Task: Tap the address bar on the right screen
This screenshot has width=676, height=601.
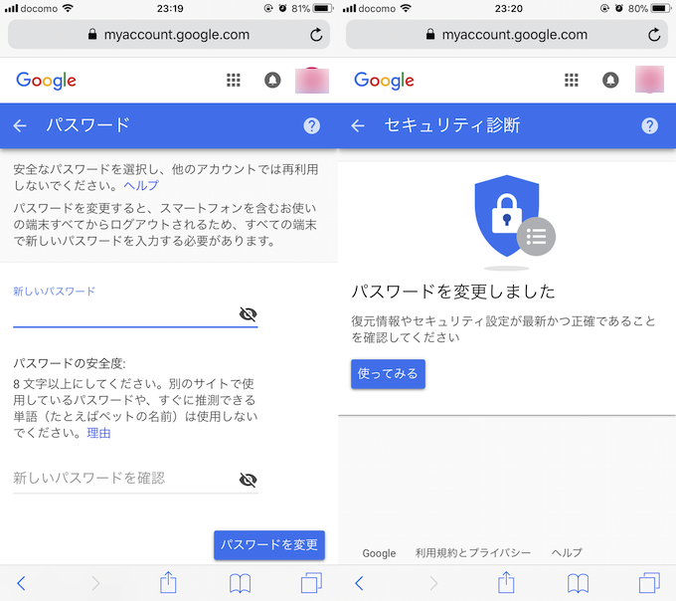Action: (507, 35)
